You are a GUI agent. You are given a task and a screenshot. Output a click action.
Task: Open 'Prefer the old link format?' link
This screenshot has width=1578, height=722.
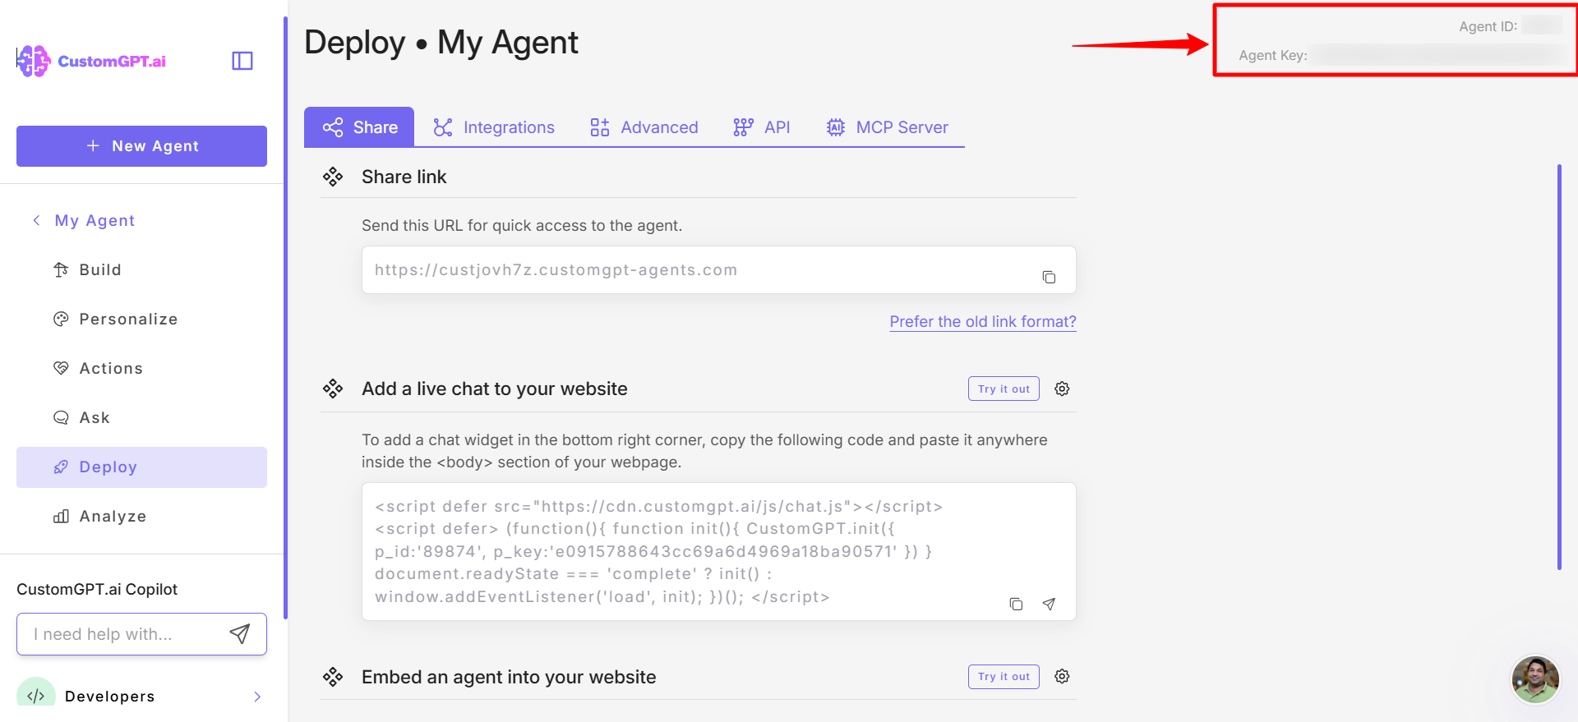coord(983,322)
